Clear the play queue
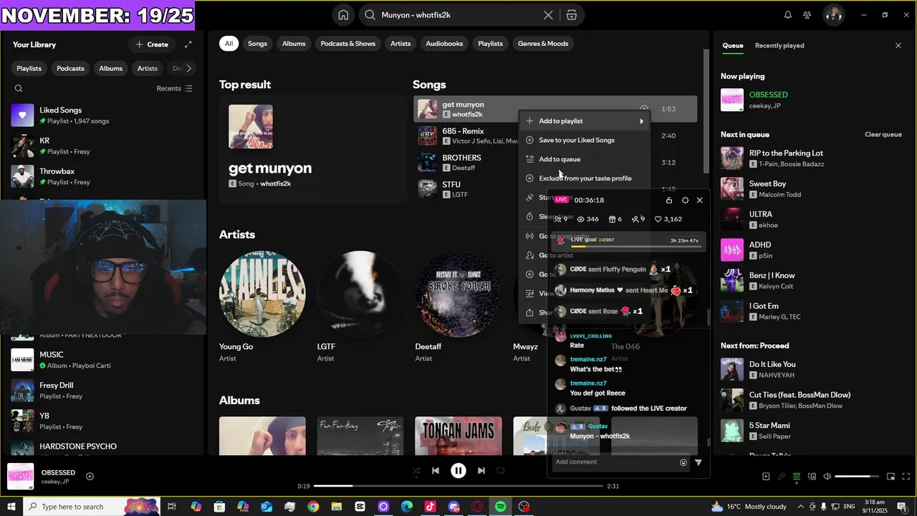 coord(883,135)
